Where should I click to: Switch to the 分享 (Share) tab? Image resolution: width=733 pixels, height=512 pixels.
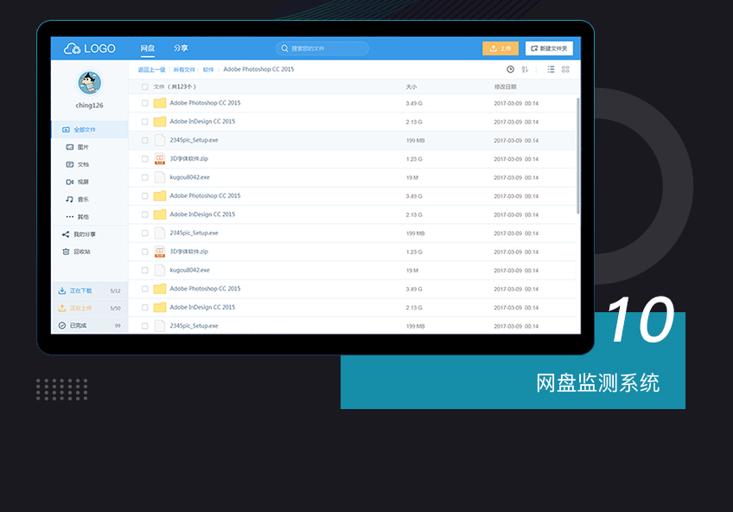[181, 48]
